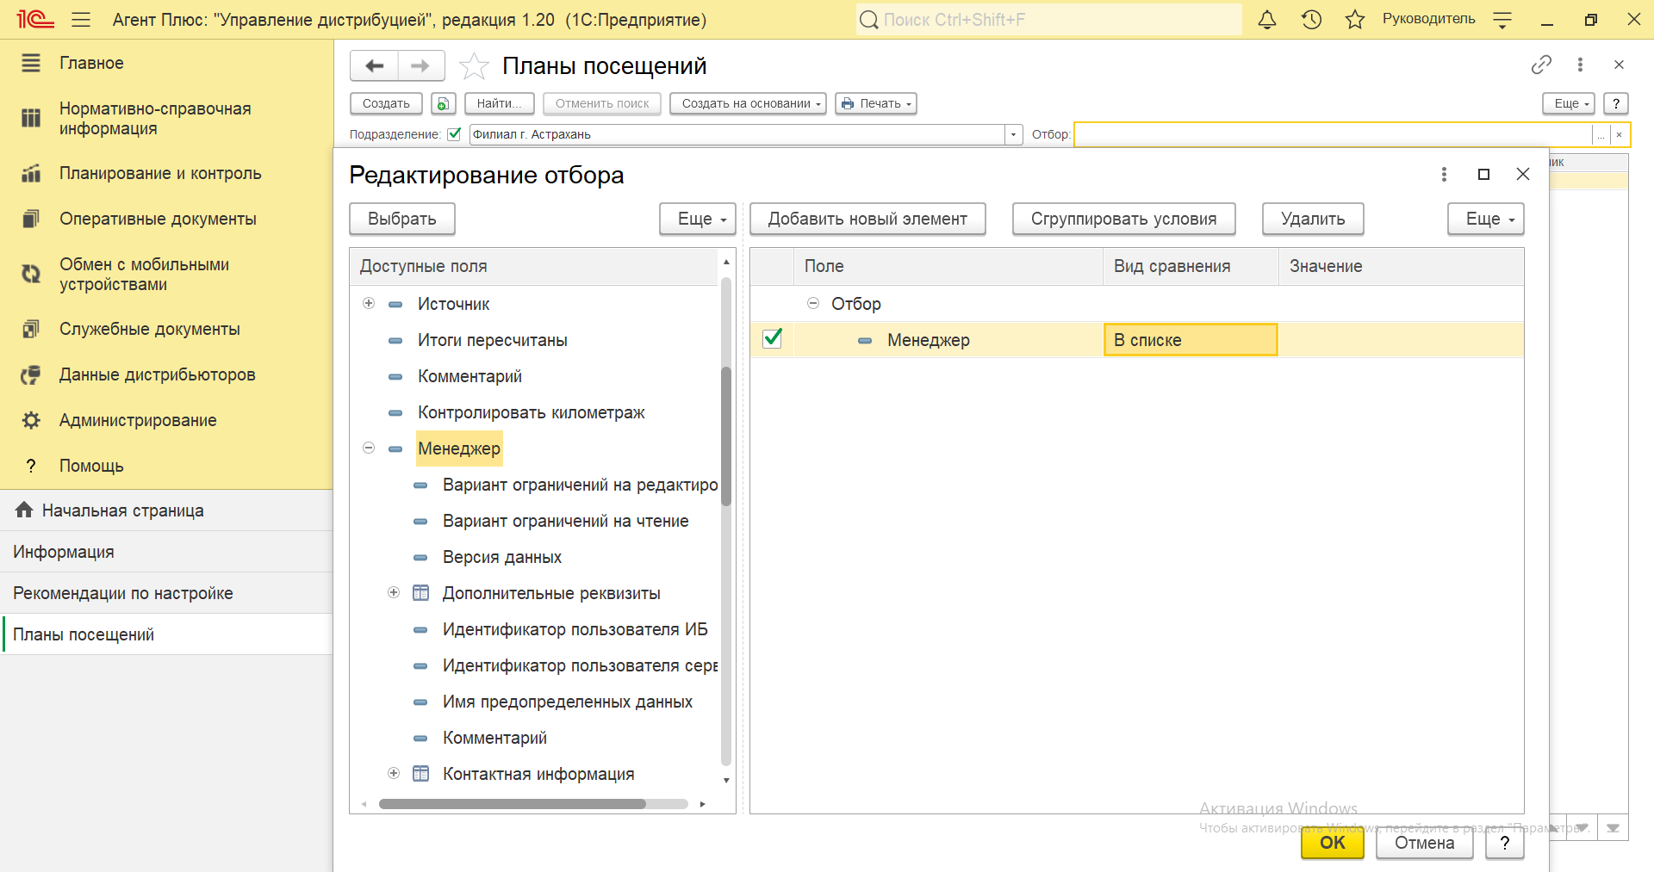The image size is (1654, 872).
Task: Switch to Рекомендации по настройке tab
Action: point(167,593)
